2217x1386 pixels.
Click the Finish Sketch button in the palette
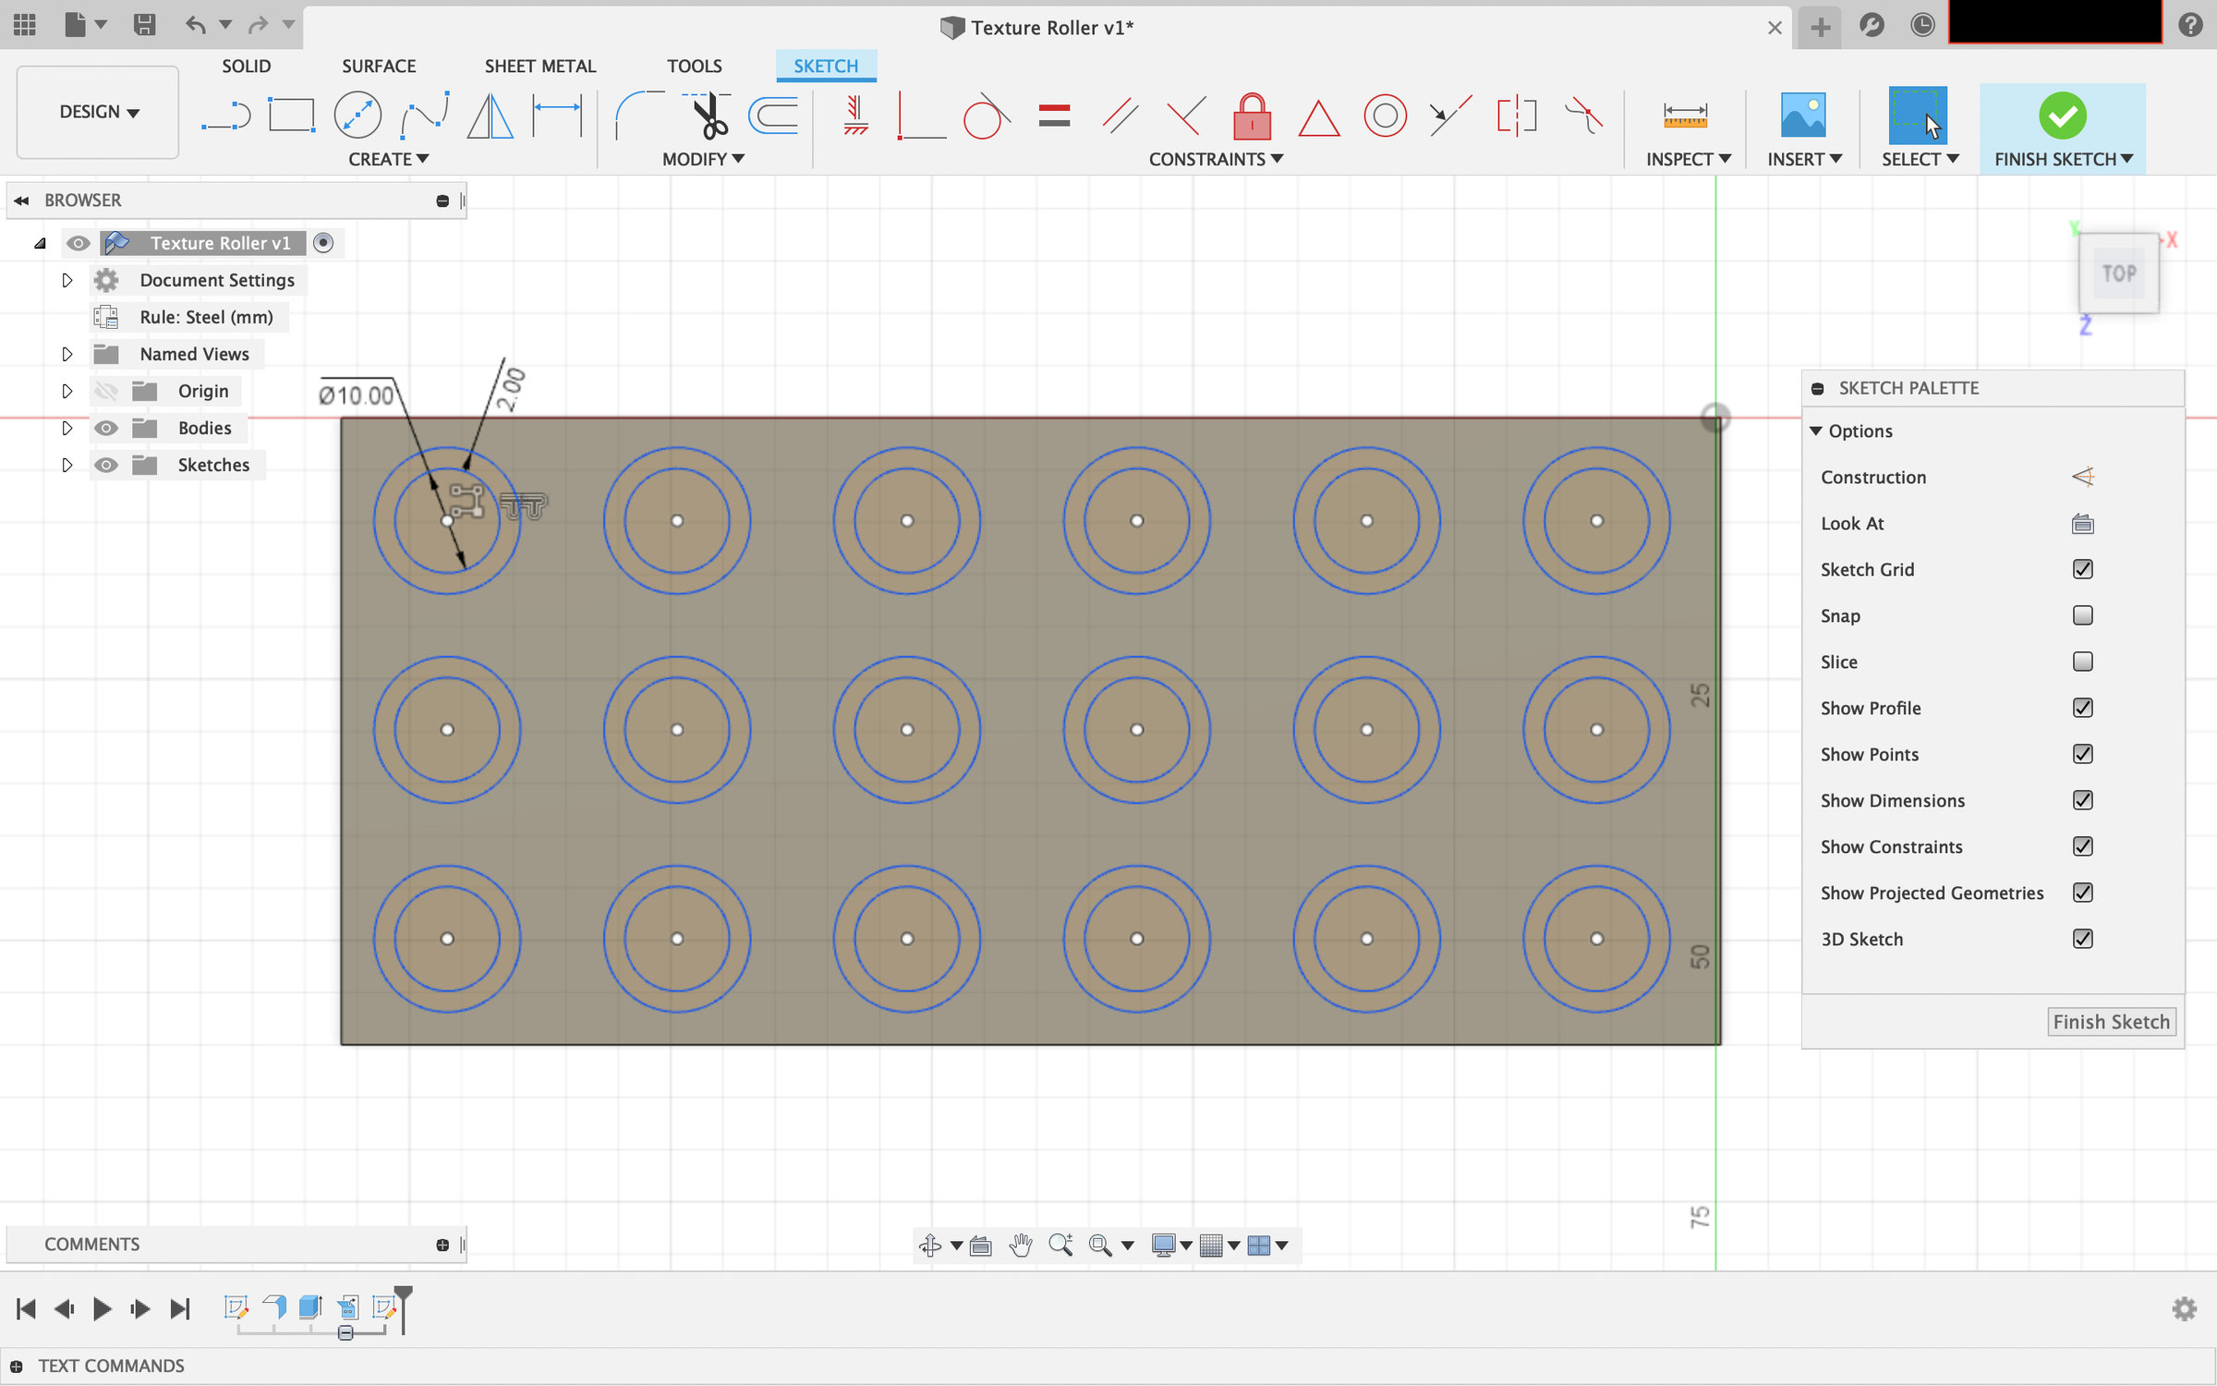[2112, 1021]
